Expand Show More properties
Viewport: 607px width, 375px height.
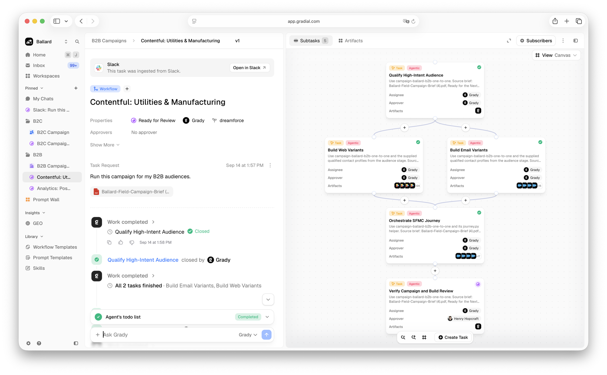point(105,145)
